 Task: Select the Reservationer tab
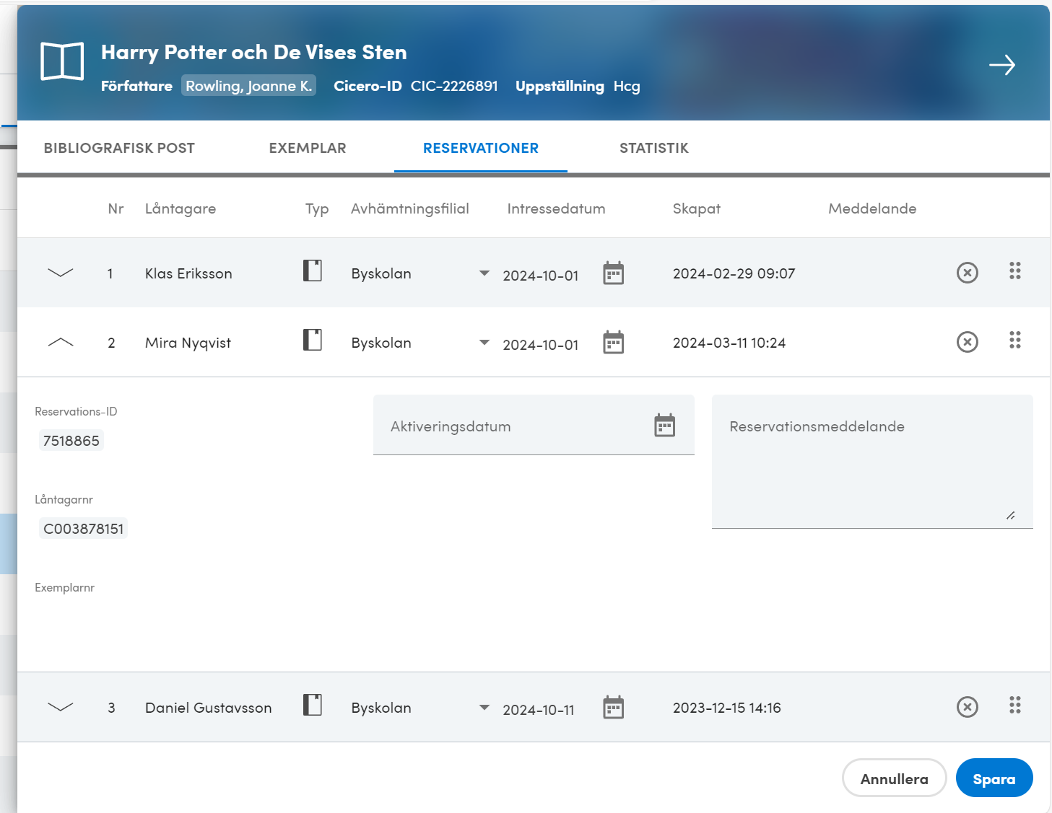pos(481,148)
